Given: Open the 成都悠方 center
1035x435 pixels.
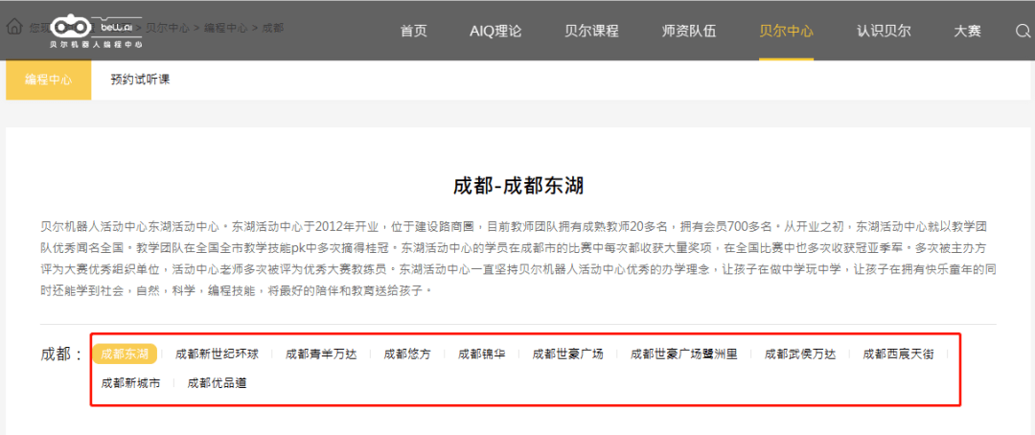Looking at the screenshot, I should (x=407, y=355).
